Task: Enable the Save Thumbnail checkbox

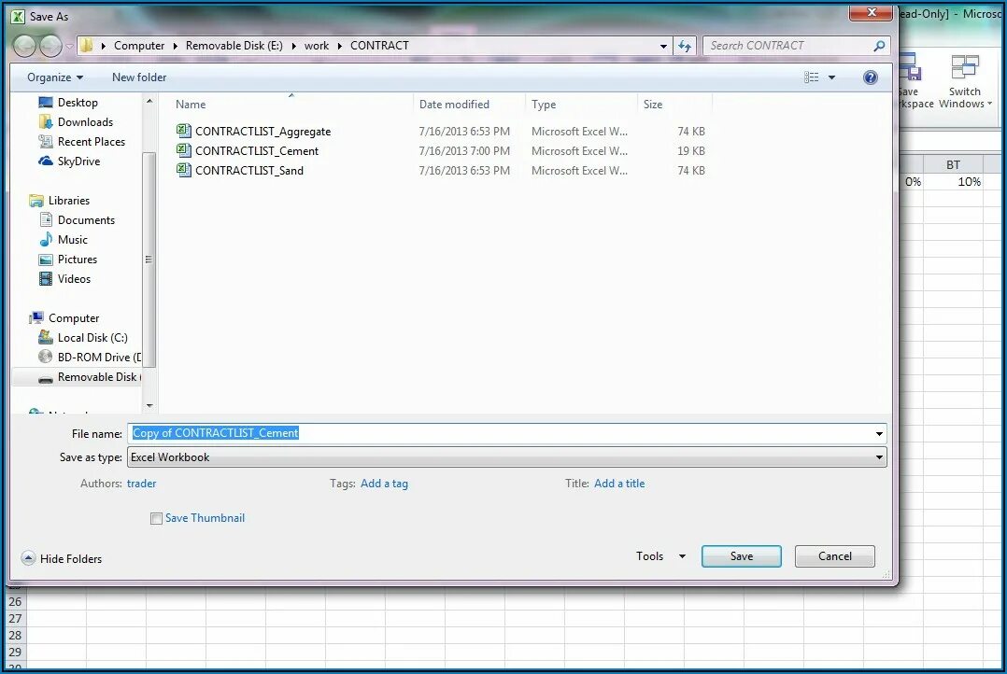Action: [x=156, y=519]
